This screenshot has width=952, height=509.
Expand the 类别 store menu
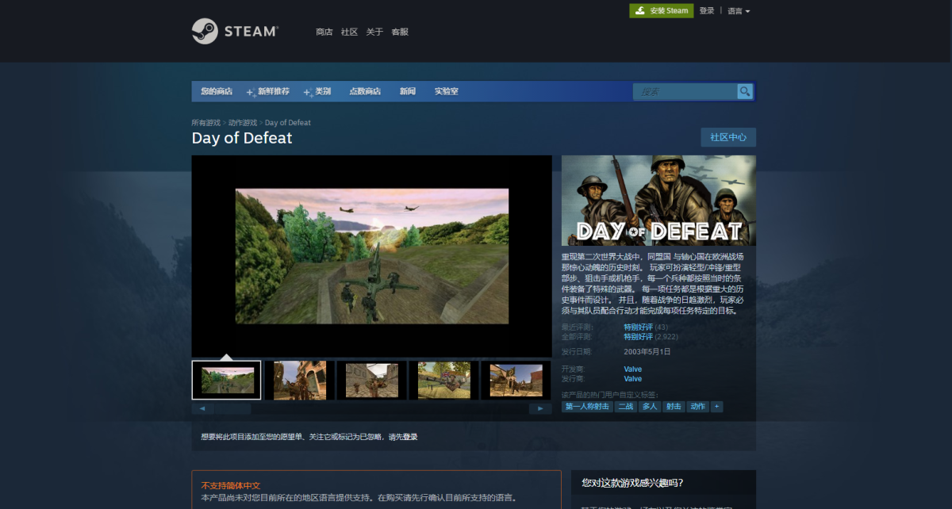point(317,91)
